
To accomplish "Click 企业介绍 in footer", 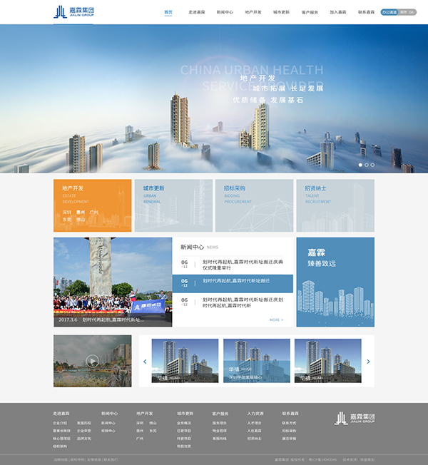I will click(x=60, y=423).
